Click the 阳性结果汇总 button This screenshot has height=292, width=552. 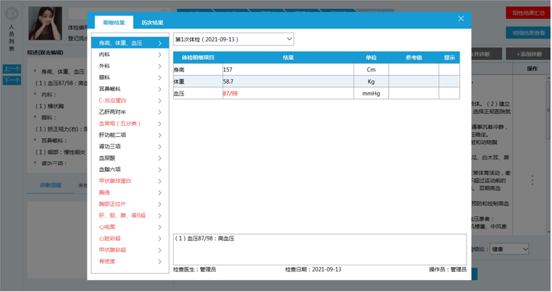coord(528,13)
